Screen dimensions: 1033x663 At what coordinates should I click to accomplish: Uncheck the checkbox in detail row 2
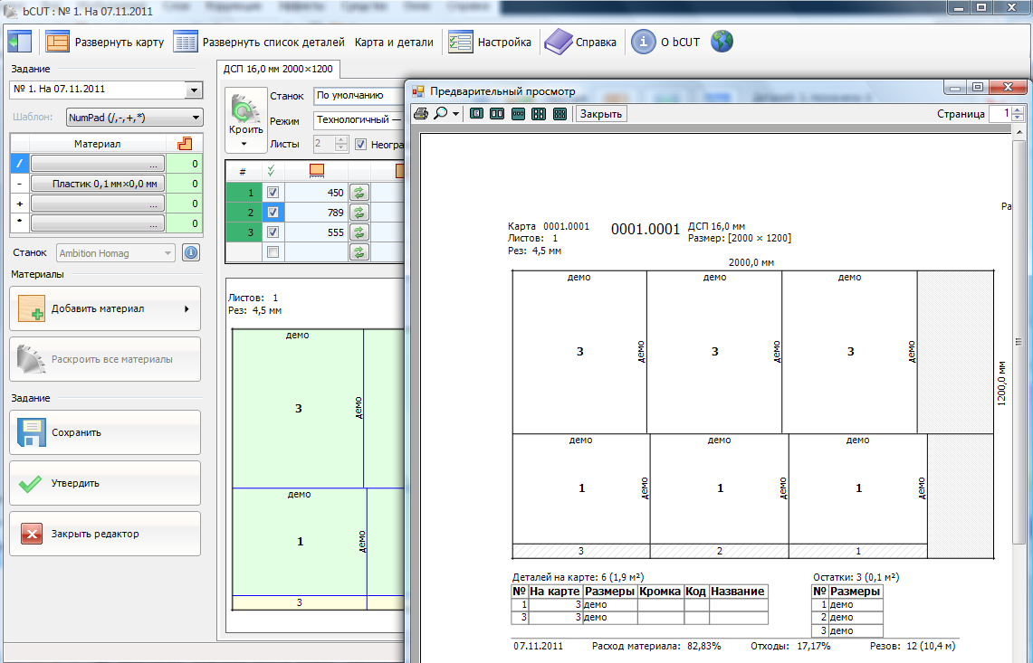click(273, 213)
